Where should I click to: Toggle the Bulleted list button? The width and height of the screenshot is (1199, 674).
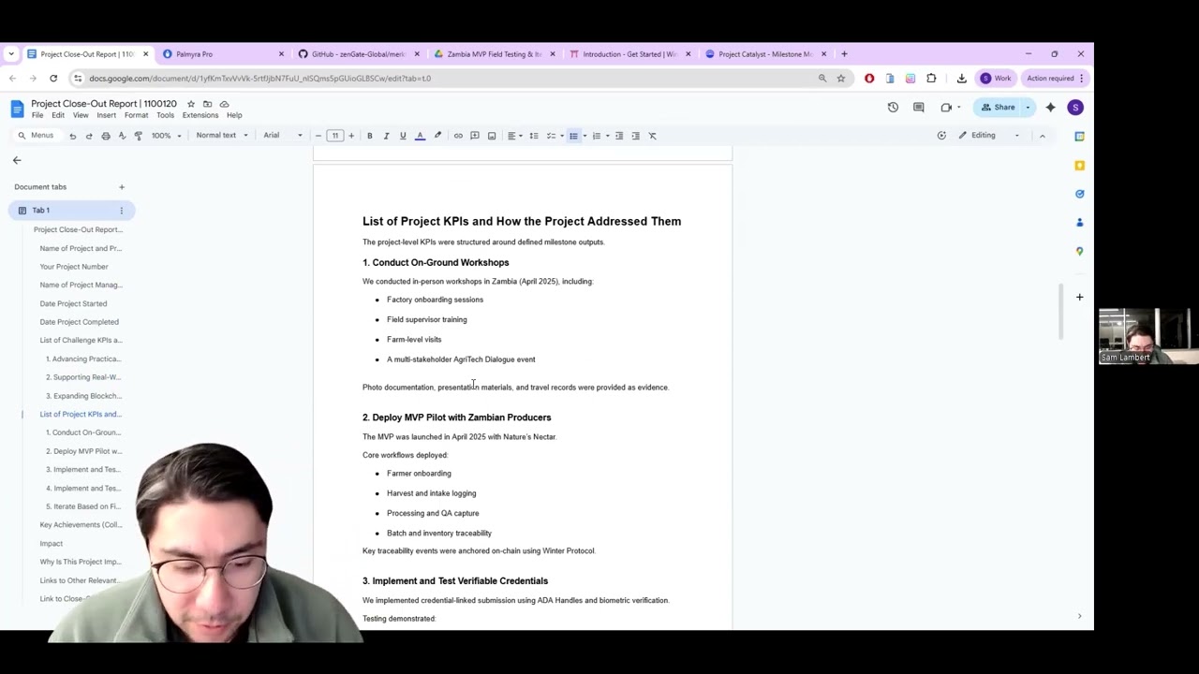(x=573, y=136)
